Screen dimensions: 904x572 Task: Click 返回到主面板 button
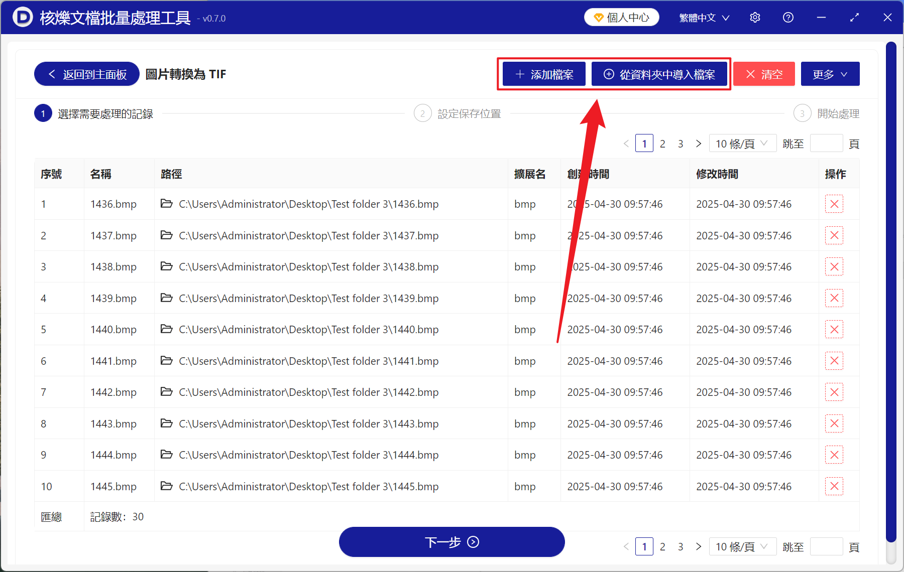[87, 74]
